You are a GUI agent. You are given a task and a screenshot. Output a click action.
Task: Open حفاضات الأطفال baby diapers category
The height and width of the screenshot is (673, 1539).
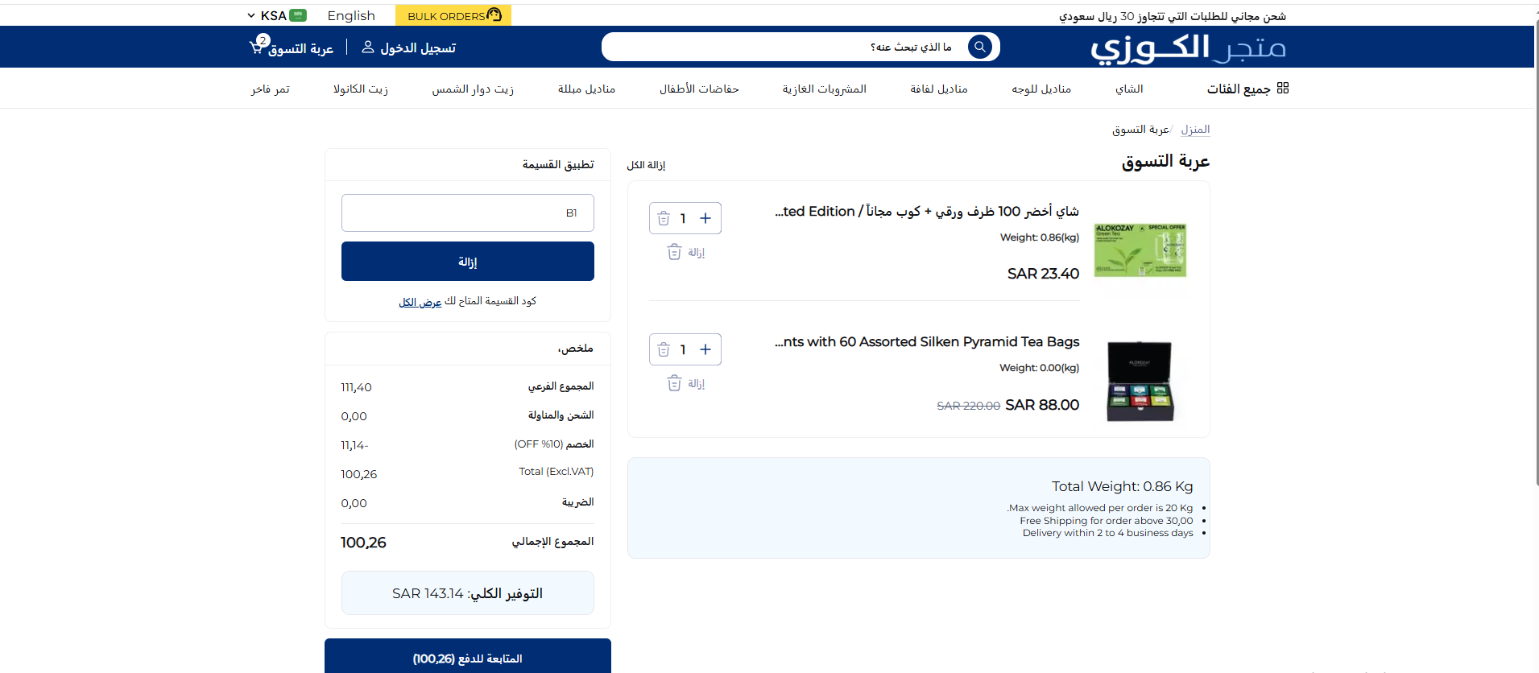tap(699, 89)
